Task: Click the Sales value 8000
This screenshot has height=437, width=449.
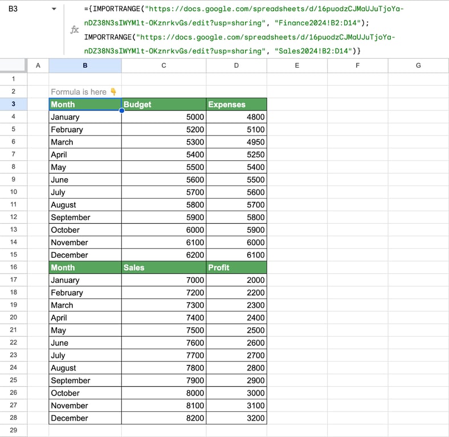Action: pyautogui.click(x=164, y=393)
